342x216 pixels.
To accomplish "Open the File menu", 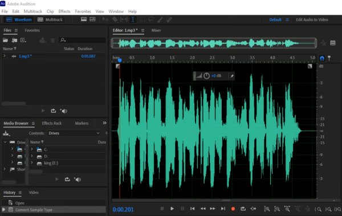I will click(5, 11).
